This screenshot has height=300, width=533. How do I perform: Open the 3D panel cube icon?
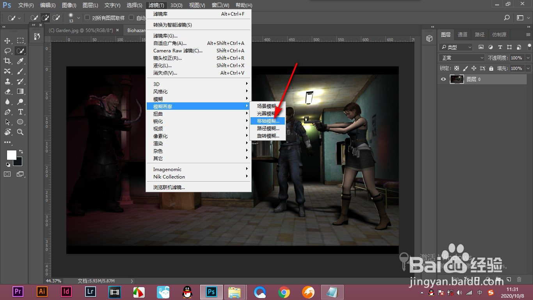[x=429, y=38]
